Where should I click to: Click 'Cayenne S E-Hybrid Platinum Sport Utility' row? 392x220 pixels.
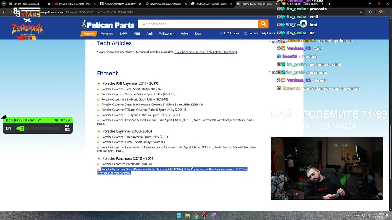[141, 115]
